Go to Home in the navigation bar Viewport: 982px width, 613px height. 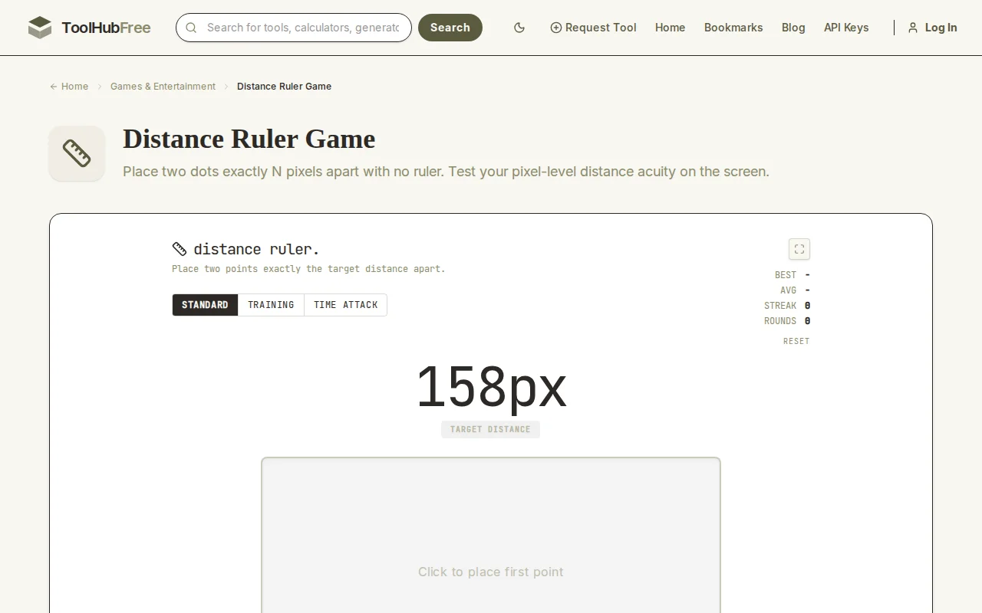point(670,28)
